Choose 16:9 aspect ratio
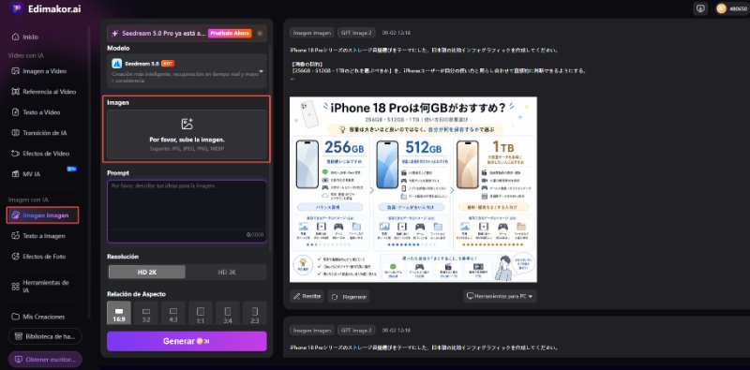Screen dimensions: 750x370 (119, 313)
